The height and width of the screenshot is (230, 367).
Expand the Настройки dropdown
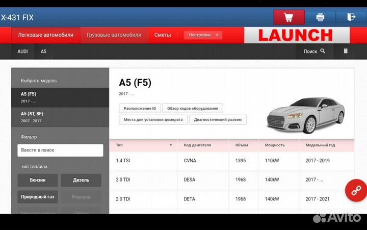(x=203, y=35)
